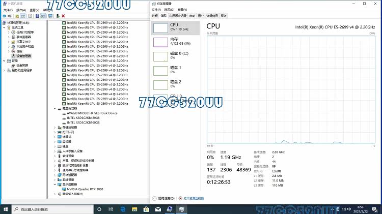Open 文件(F) menu in Task Manager
Screen dimensions: 382x214
[x=156, y=10]
